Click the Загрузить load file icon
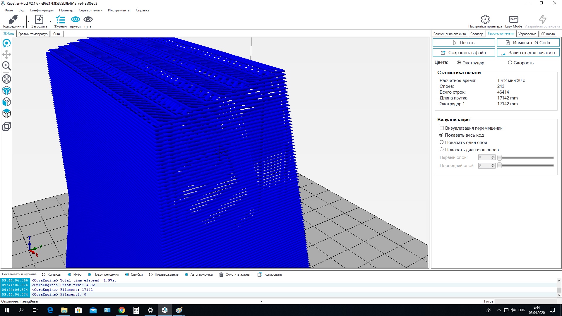Viewport: 562px width, 316px height. point(39,19)
